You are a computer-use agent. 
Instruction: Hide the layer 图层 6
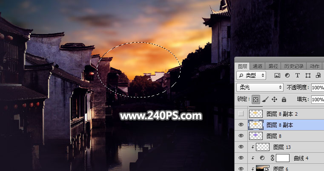[x=241, y=169]
